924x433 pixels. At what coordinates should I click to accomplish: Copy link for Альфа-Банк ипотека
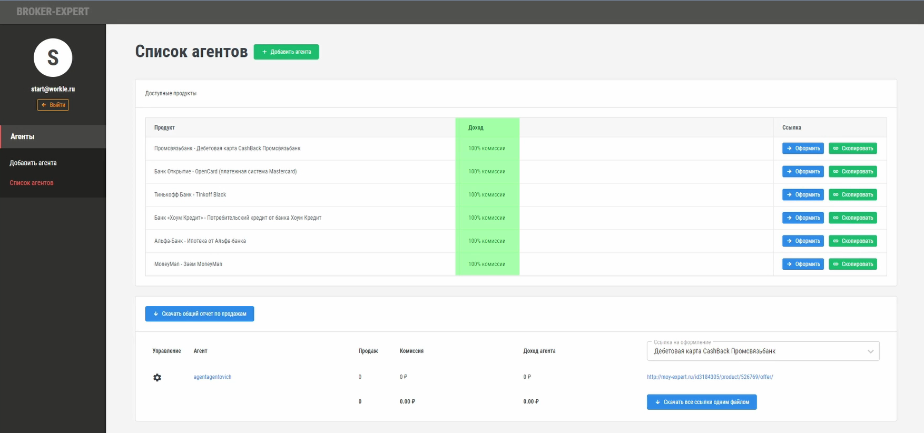pos(852,241)
